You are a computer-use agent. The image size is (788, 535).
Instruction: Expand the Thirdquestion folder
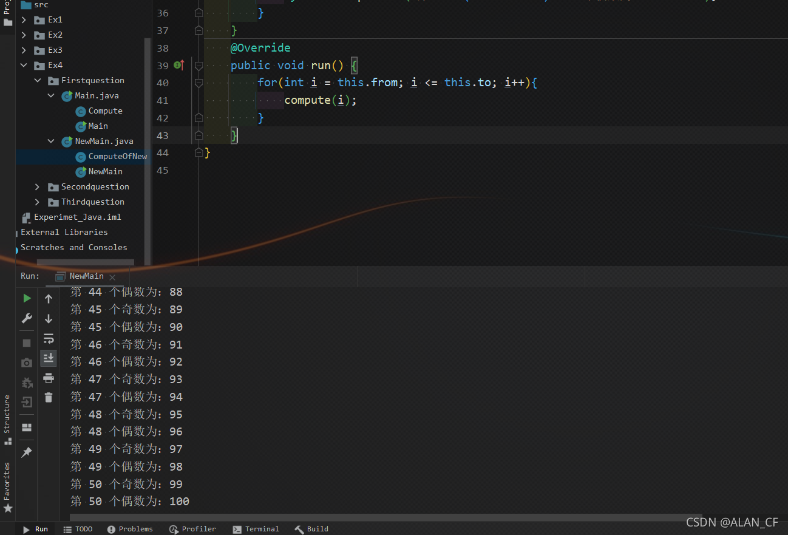(37, 202)
